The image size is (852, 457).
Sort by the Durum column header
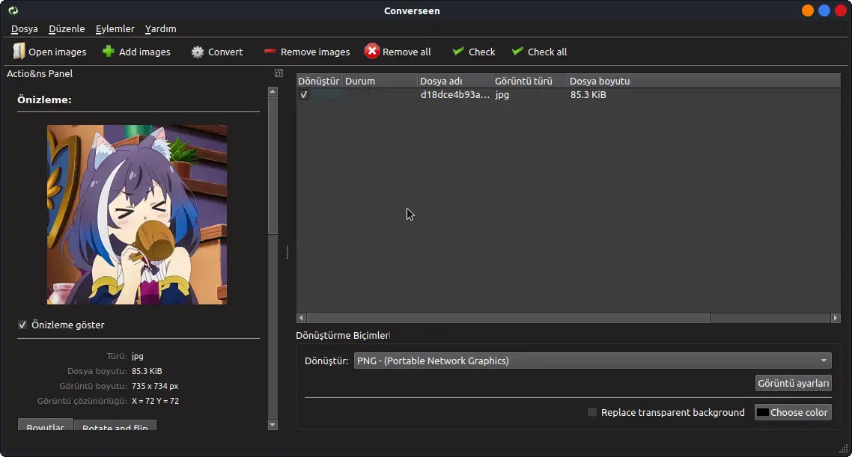(380, 81)
